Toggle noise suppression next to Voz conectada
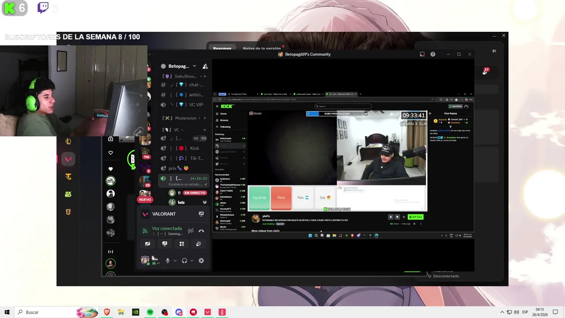Screen dimensions: 565x318 coord(191,231)
